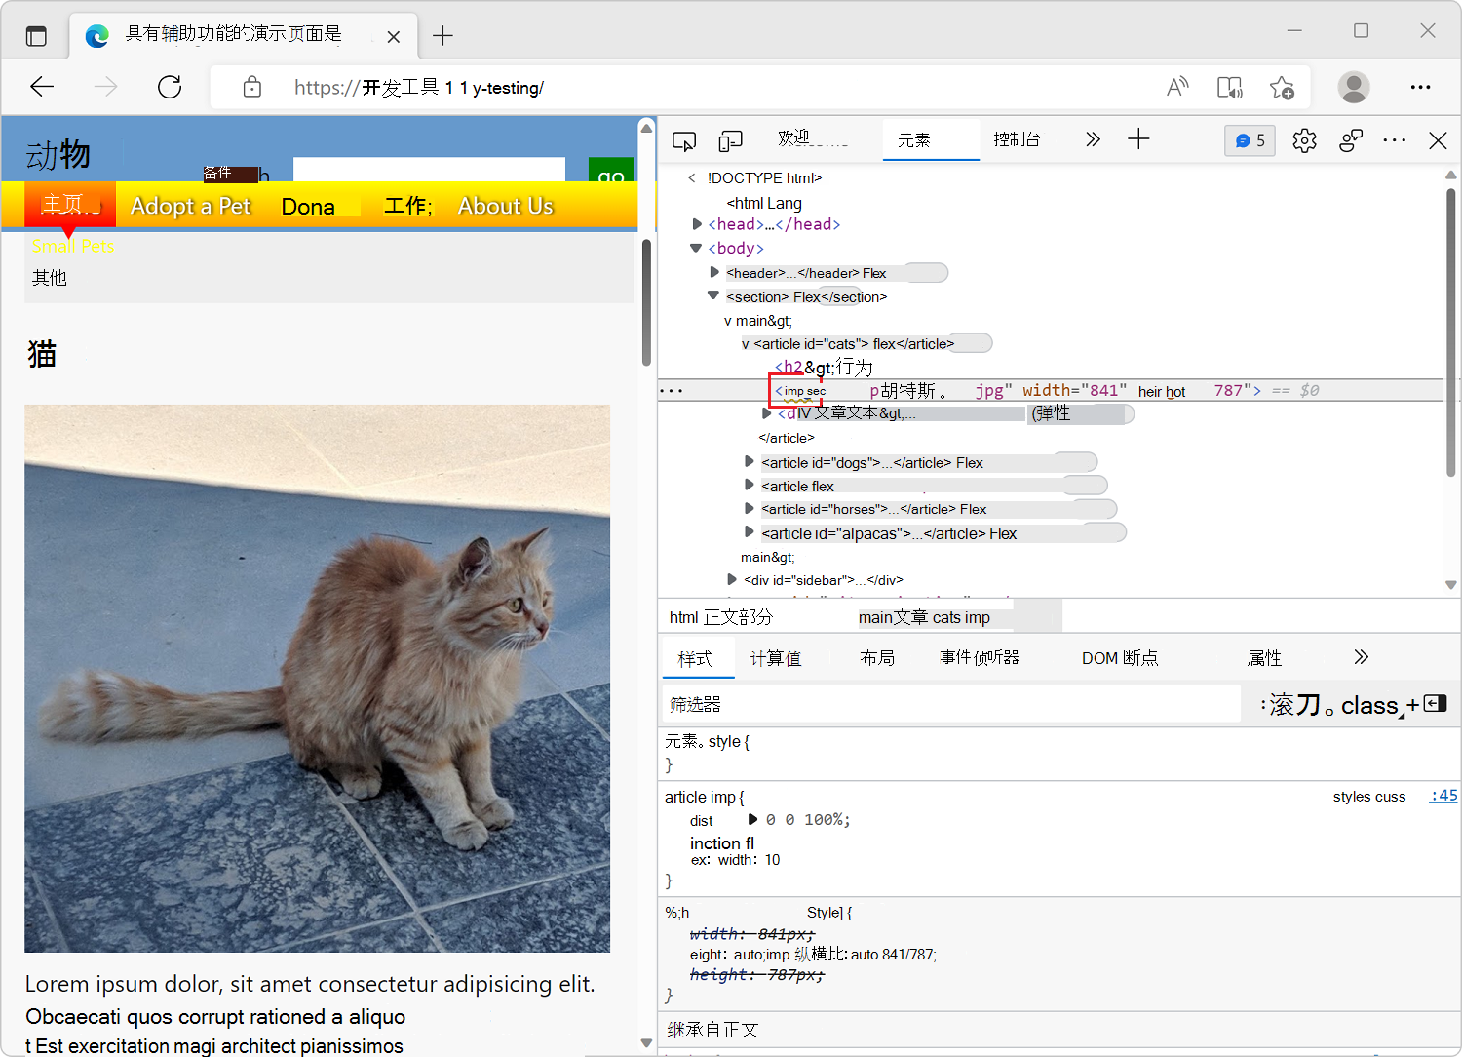Click the cat photo
The height and width of the screenshot is (1057, 1462).
(x=318, y=679)
